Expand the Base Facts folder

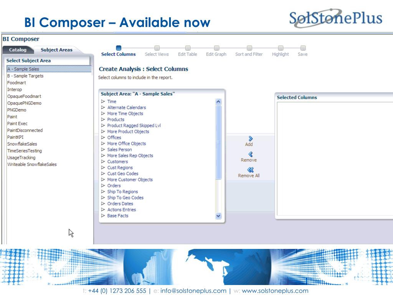[x=103, y=216]
